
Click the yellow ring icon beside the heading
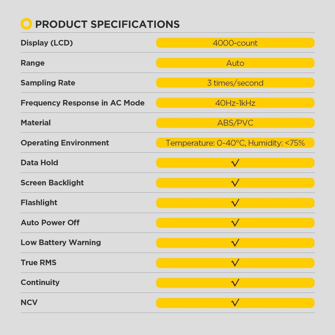click(26, 24)
